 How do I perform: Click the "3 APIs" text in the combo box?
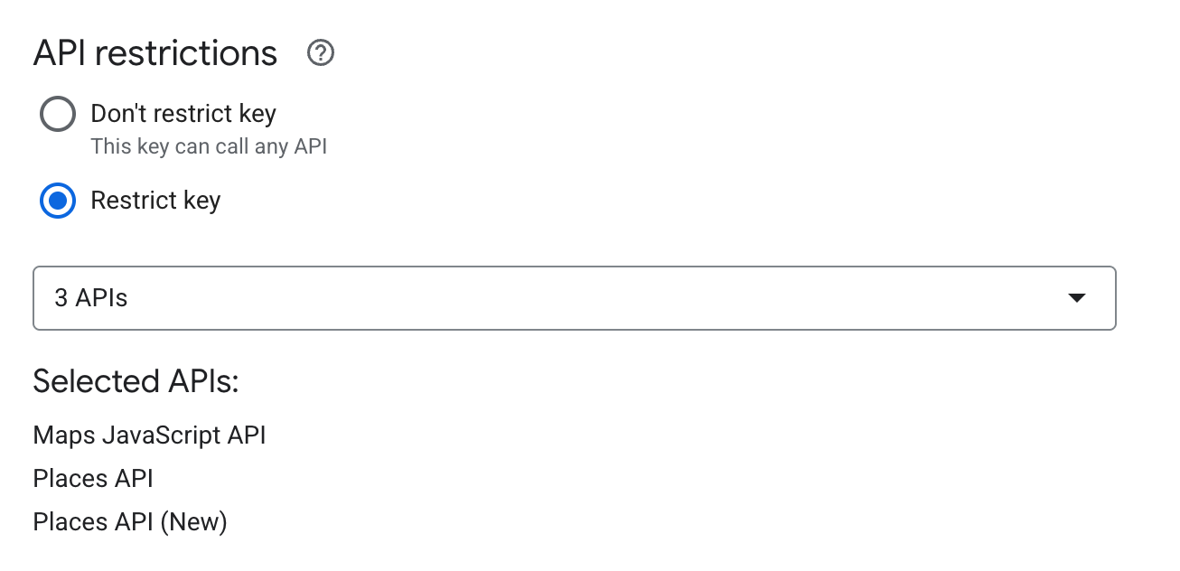91,298
